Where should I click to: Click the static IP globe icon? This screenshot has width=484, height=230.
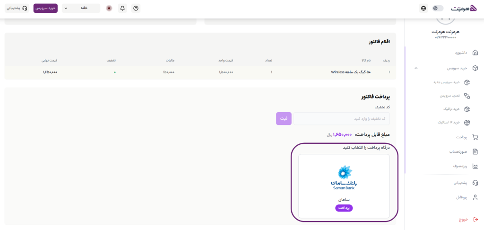coord(467,123)
